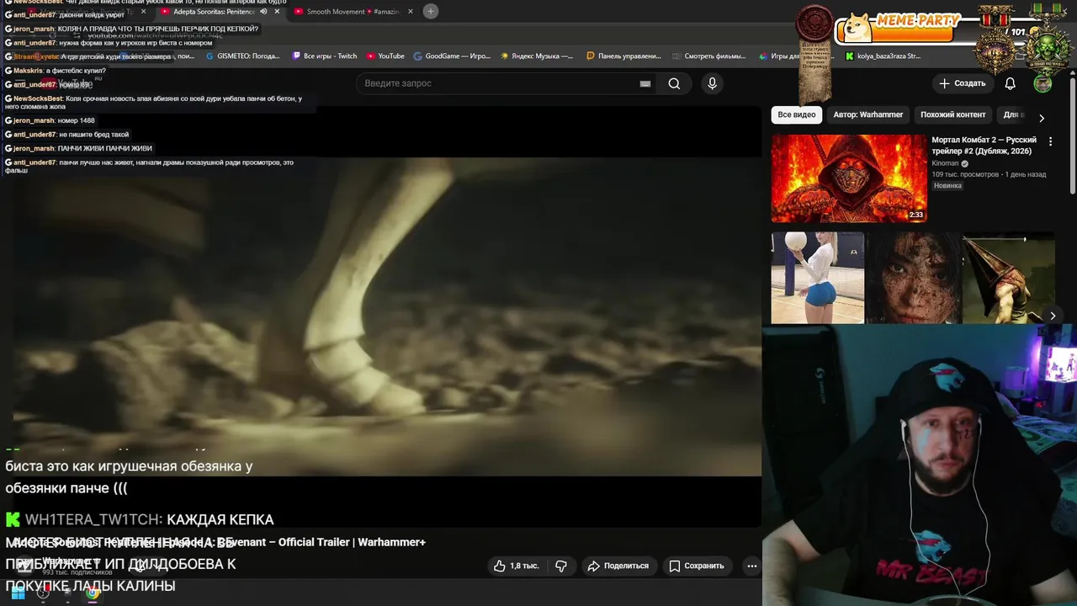Select the Похожий контент filter chip
This screenshot has height=606, width=1077.
[953, 114]
